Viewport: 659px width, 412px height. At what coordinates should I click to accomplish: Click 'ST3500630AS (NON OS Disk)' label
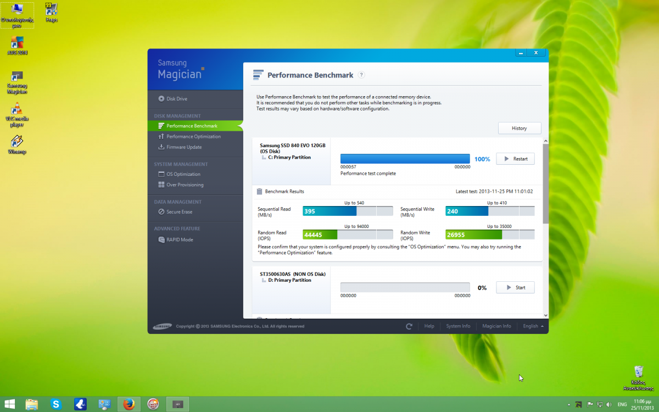293,274
